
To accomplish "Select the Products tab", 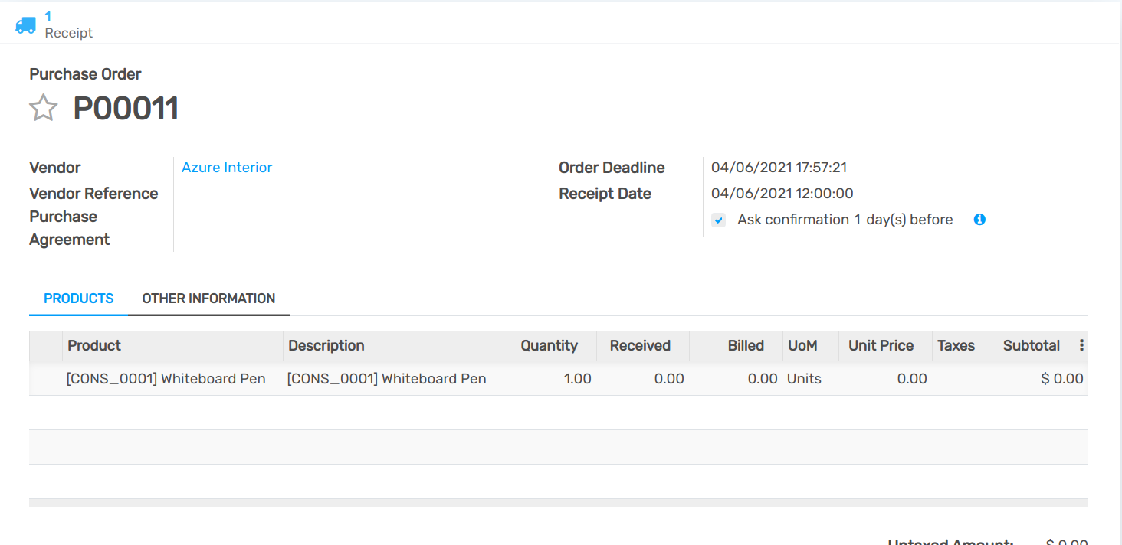I will [78, 299].
